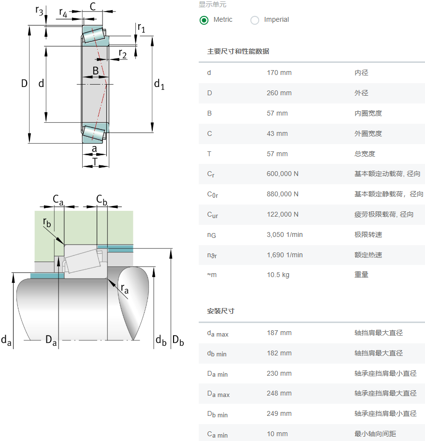Open the mounting dimensions shaft drawing
425x441 pixels.
point(93,271)
